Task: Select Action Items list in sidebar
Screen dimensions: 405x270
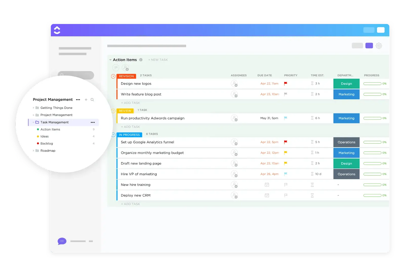Action: 50,129
